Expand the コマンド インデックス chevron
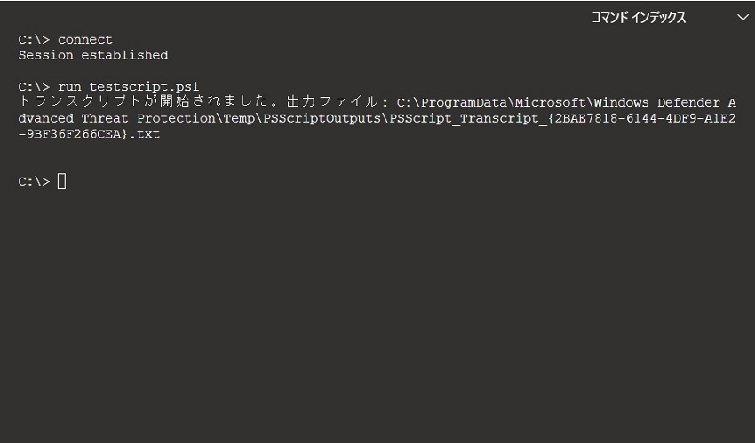This screenshot has height=443, width=755. [743, 18]
